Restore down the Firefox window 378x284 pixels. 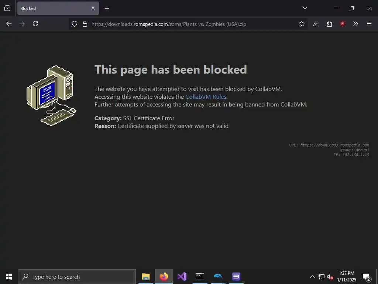[x=353, y=8]
